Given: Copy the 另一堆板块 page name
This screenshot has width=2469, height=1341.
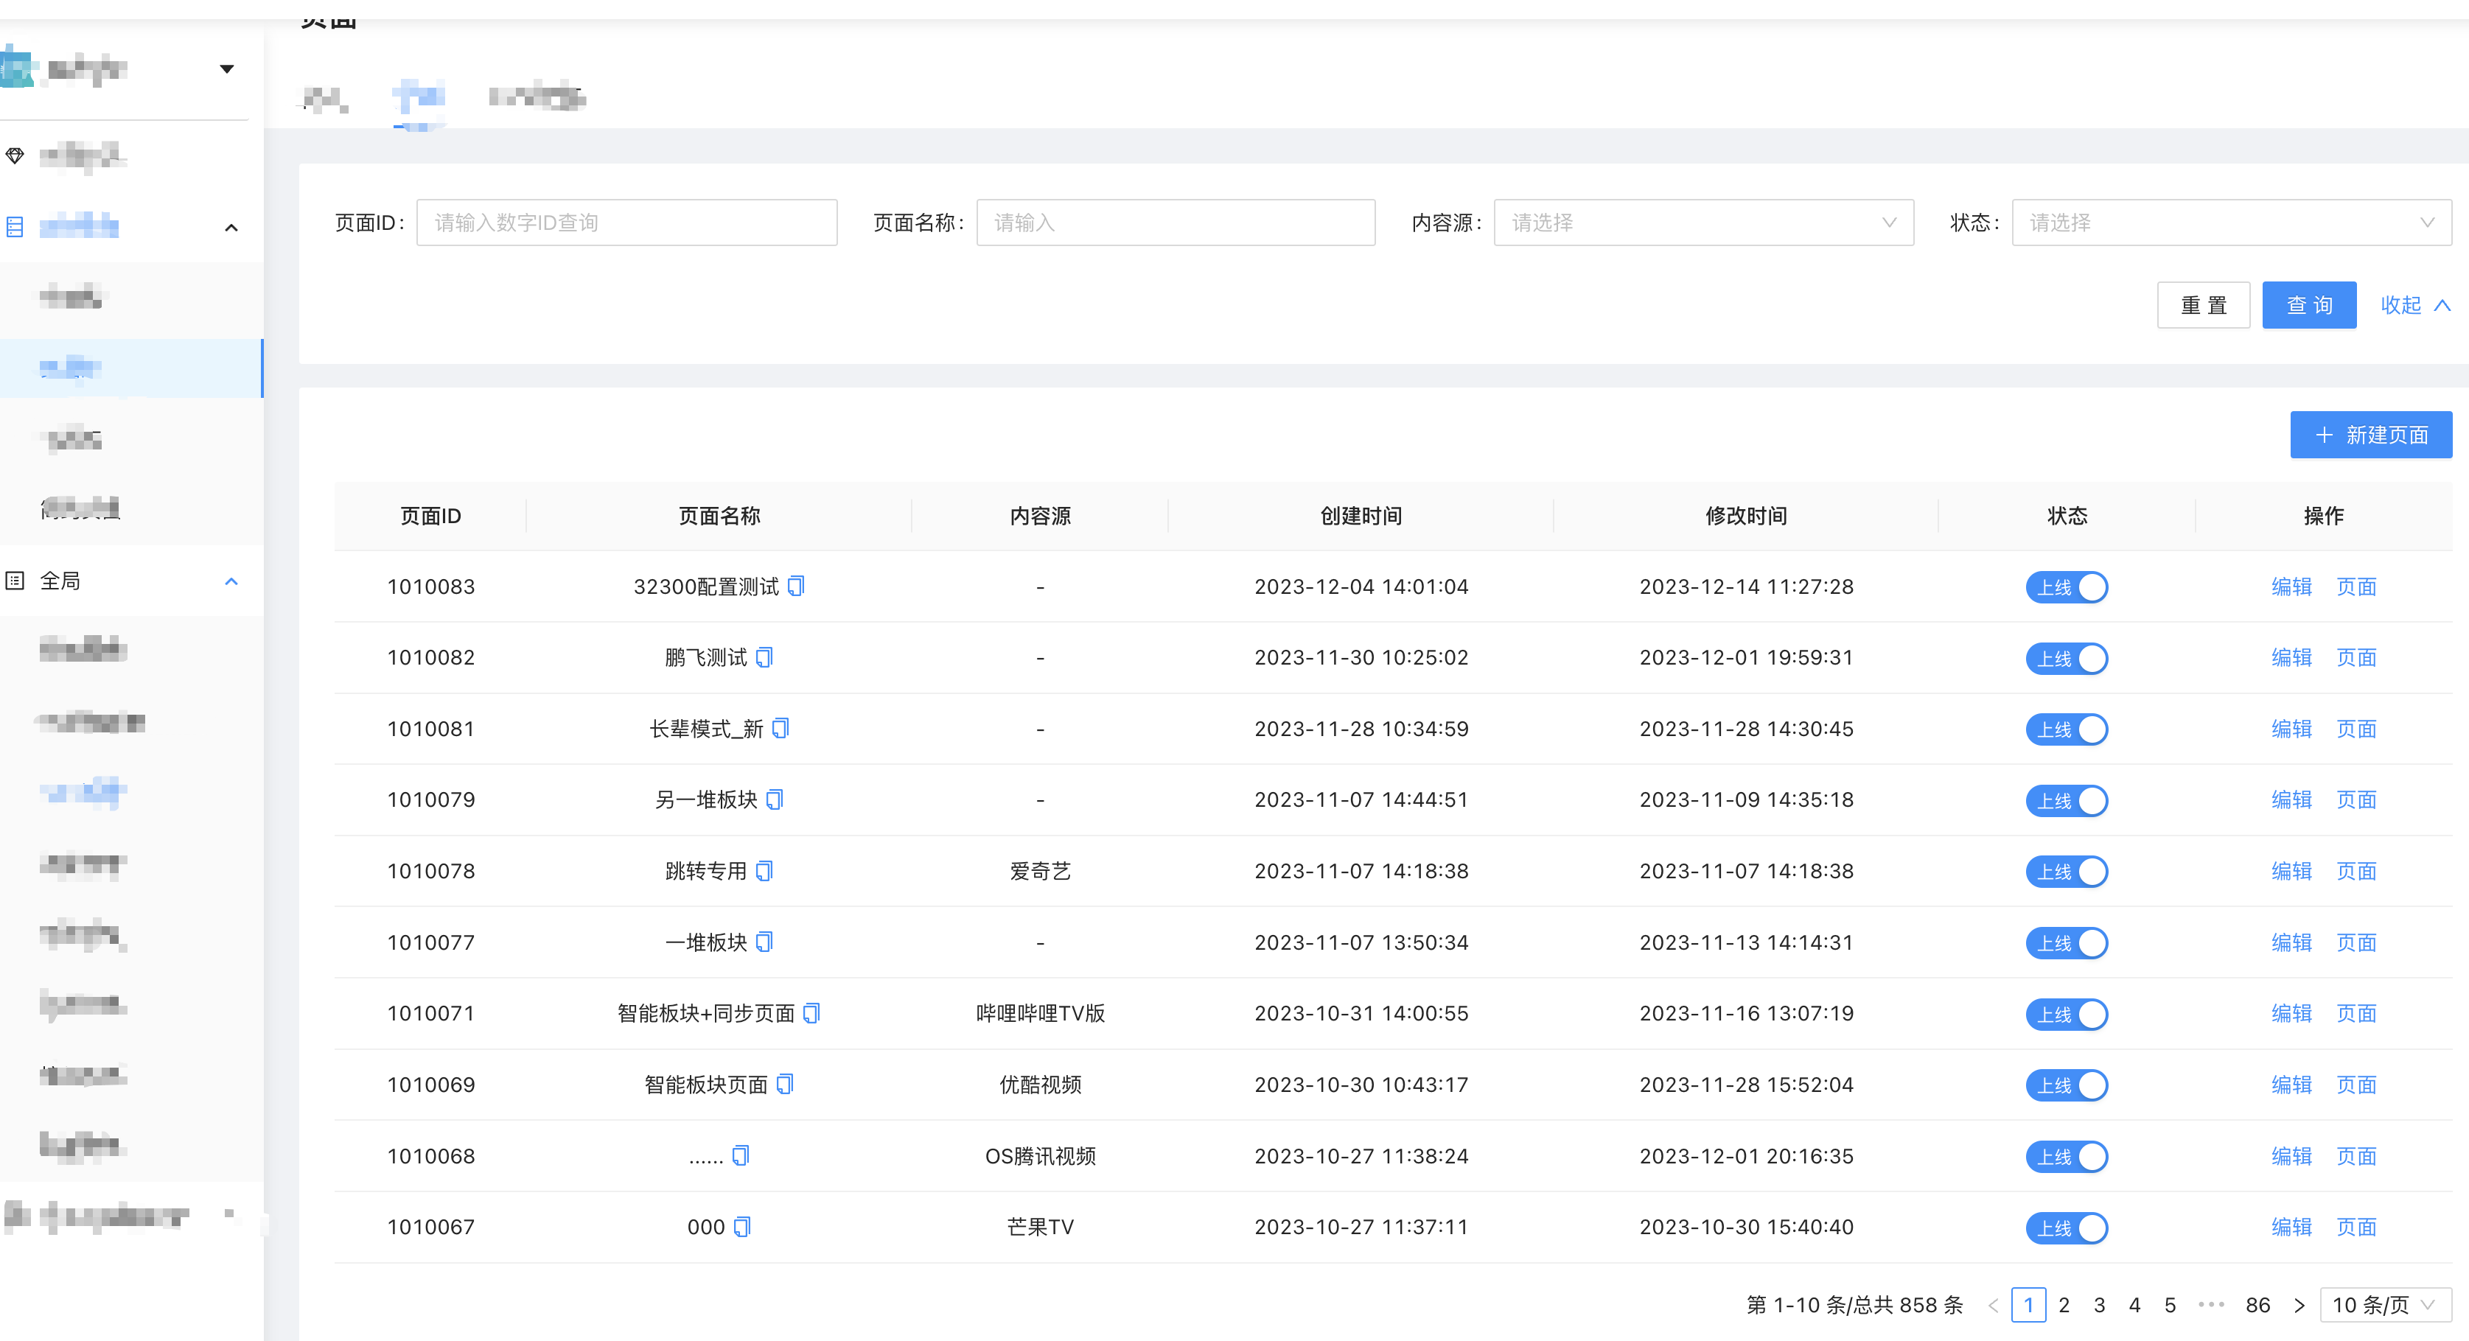Looking at the screenshot, I should 775,799.
